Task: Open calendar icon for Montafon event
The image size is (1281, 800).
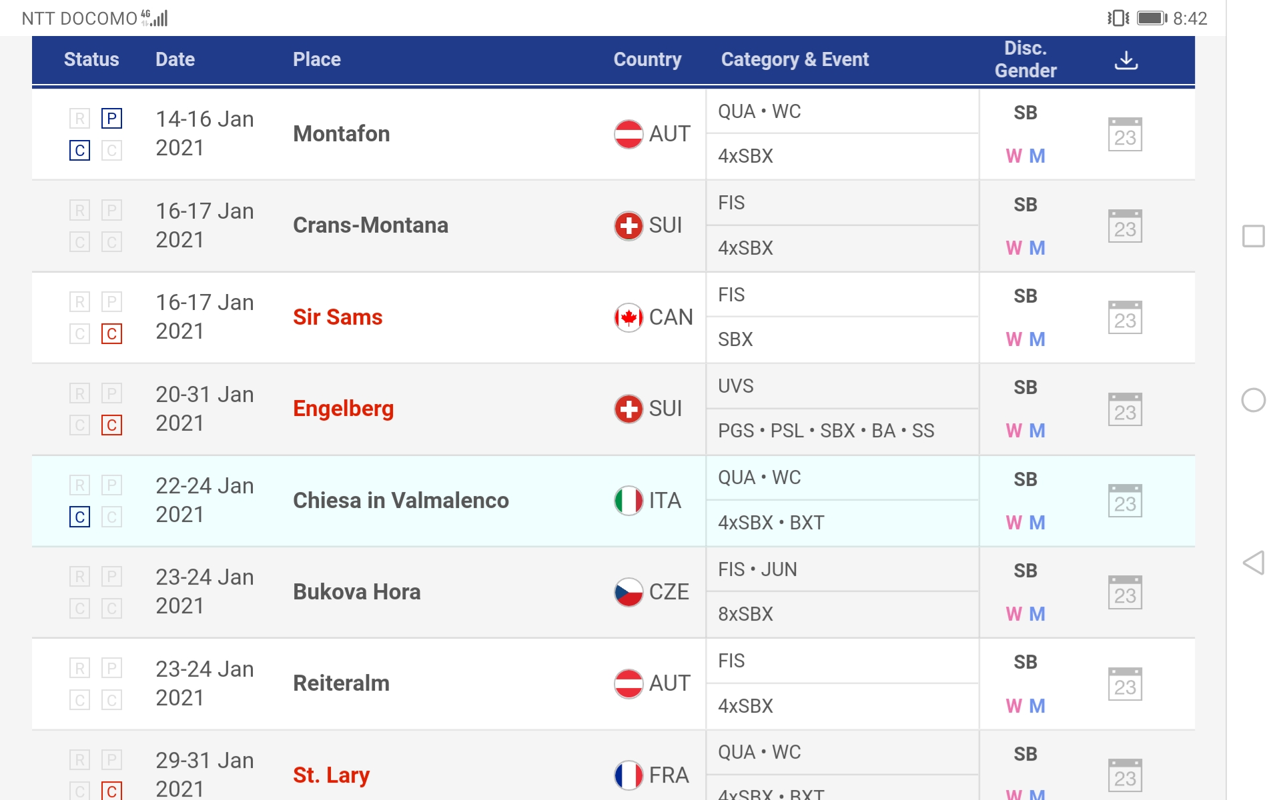Action: pyautogui.click(x=1125, y=135)
